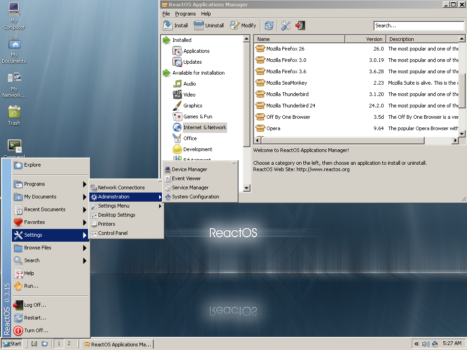Switch to virtual desktop 2 on taskbar
Image resolution: width=467 pixels, height=350 pixels.
[x=69, y=344]
